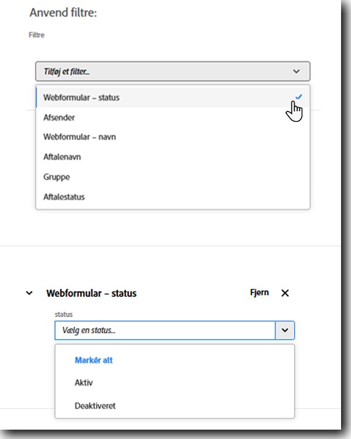Click into 'Vælg en status...' field
Viewport: 351px width, 439px height.
pyautogui.click(x=165, y=330)
